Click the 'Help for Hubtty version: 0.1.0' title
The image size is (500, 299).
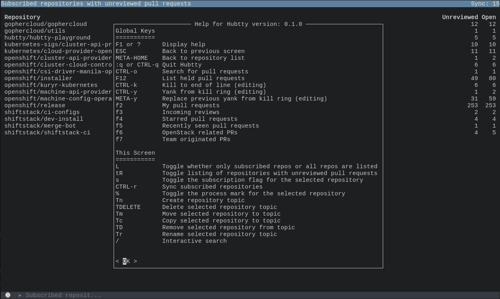click(248, 24)
